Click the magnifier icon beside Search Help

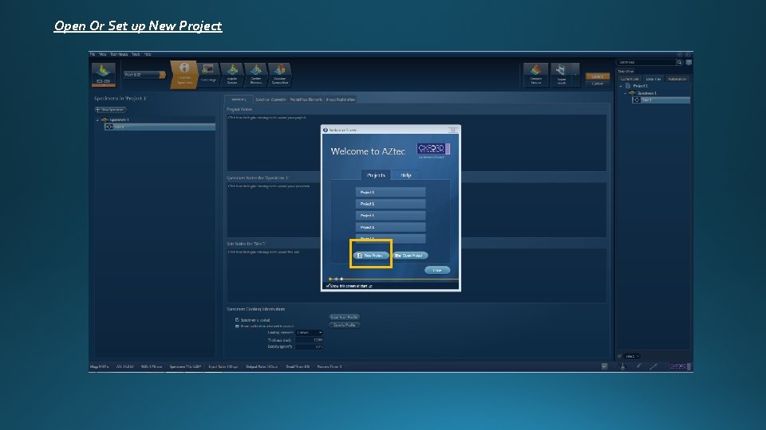679,62
